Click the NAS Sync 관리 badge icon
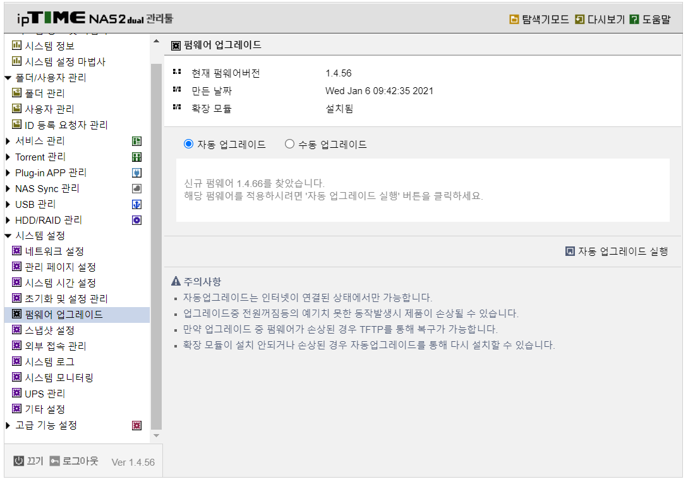688x484 pixels. pos(137,188)
